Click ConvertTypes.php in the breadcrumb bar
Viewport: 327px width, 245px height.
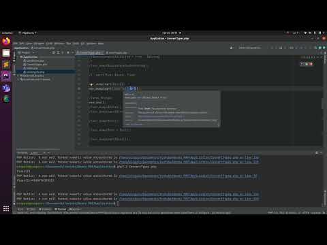coord(43,48)
